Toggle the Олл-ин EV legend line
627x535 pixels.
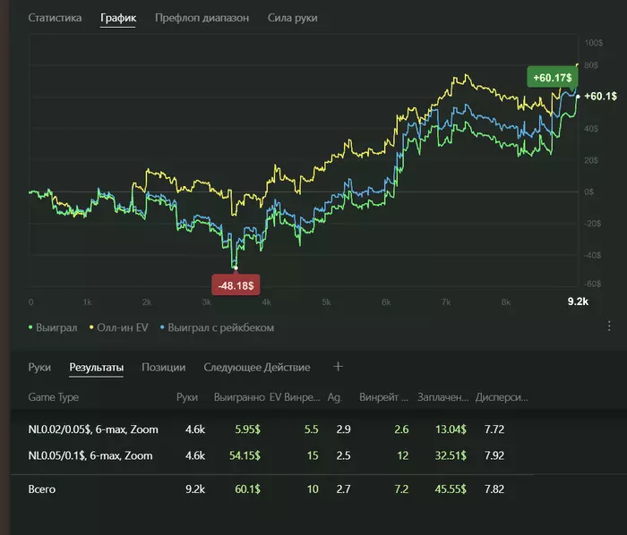pos(119,327)
